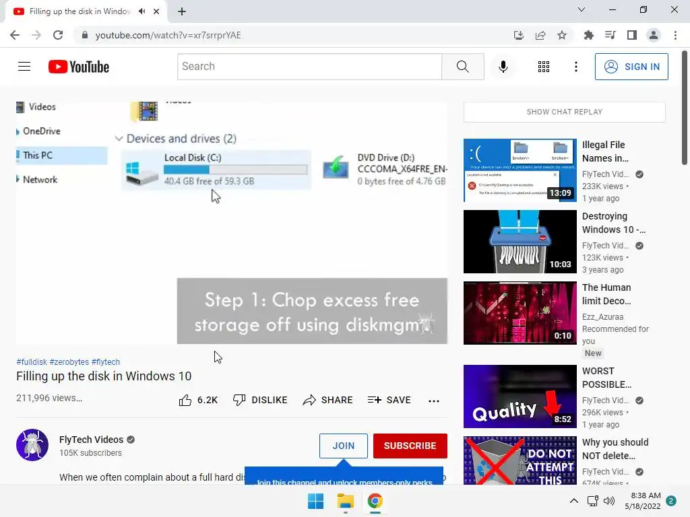Subscribe to FlyTech Videos

(410, 446)
